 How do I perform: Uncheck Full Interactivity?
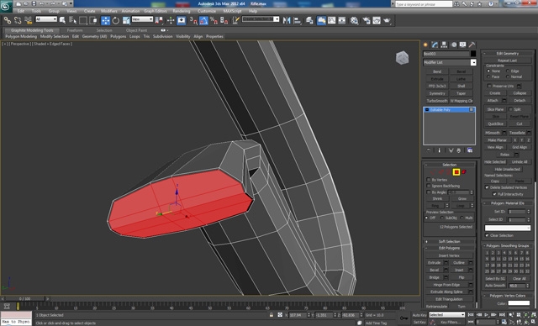[x=494, y=194]
